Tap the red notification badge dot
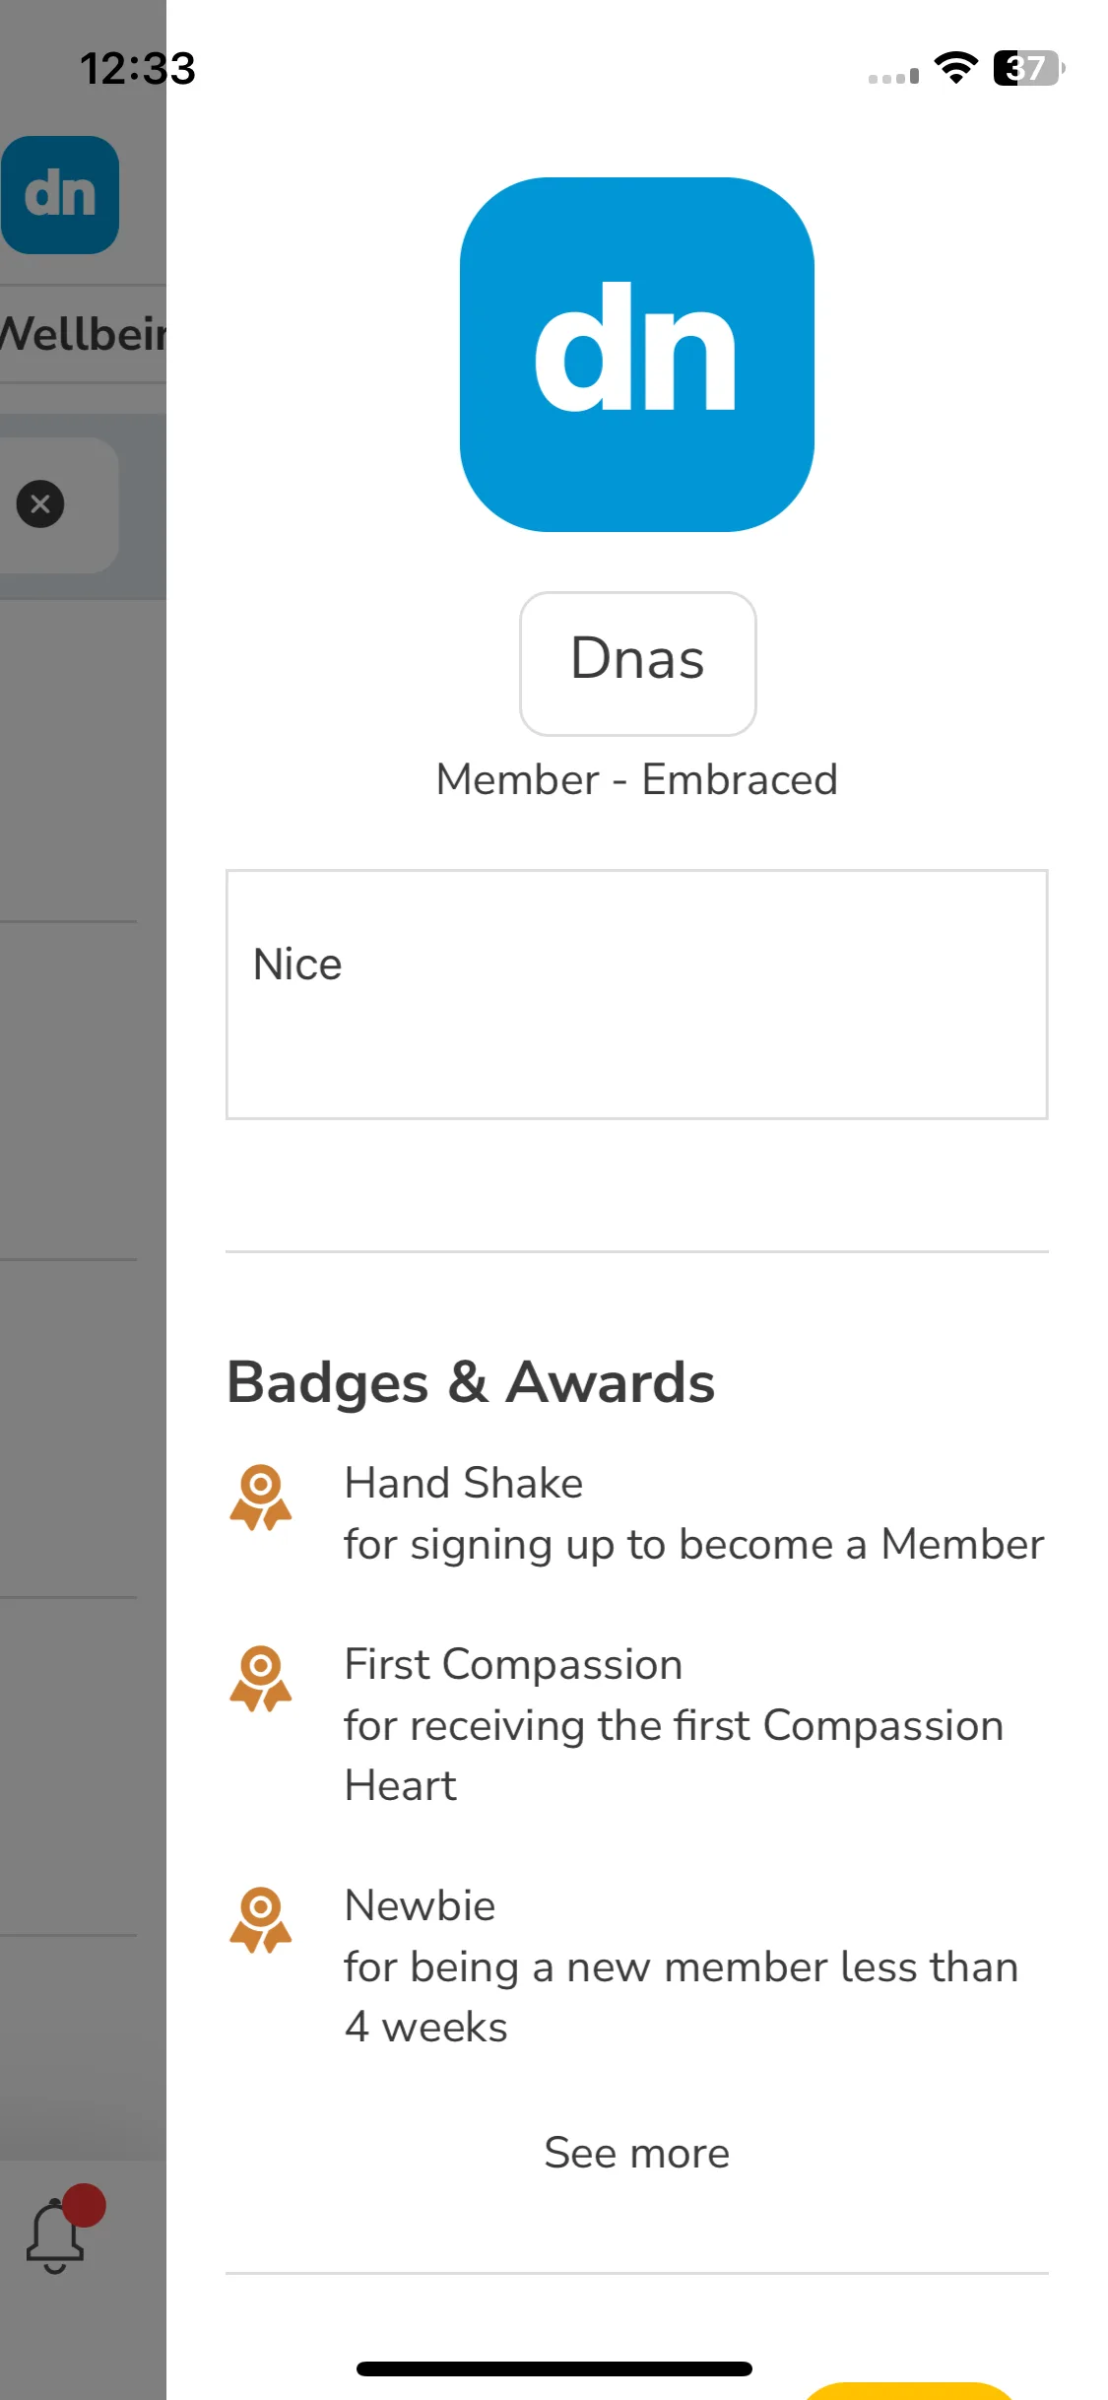Screen dimensions: 1108x2400 [x=85, y=2205]
